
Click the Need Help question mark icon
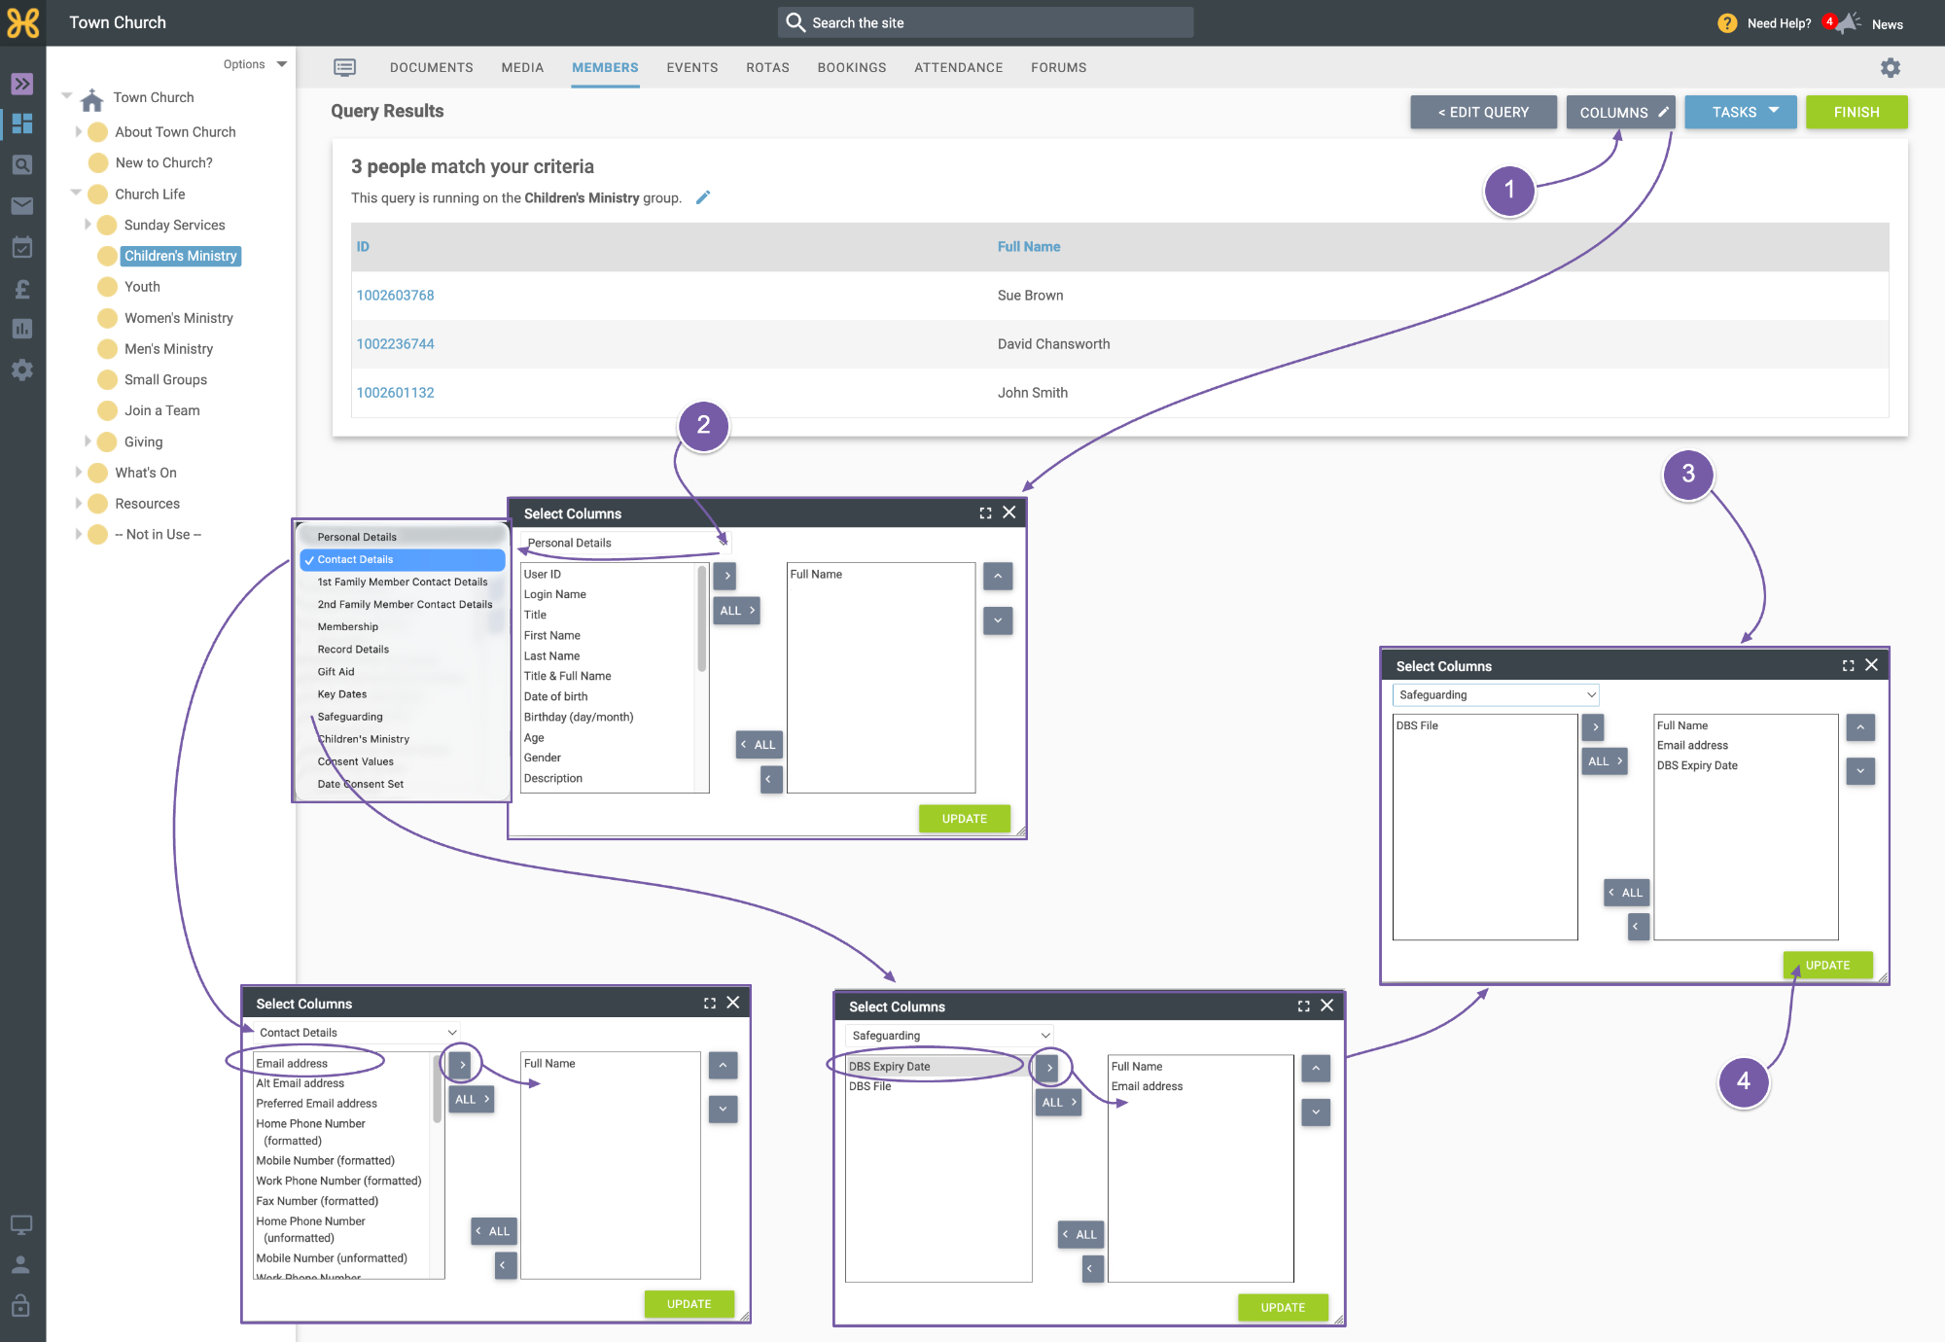1727,23
